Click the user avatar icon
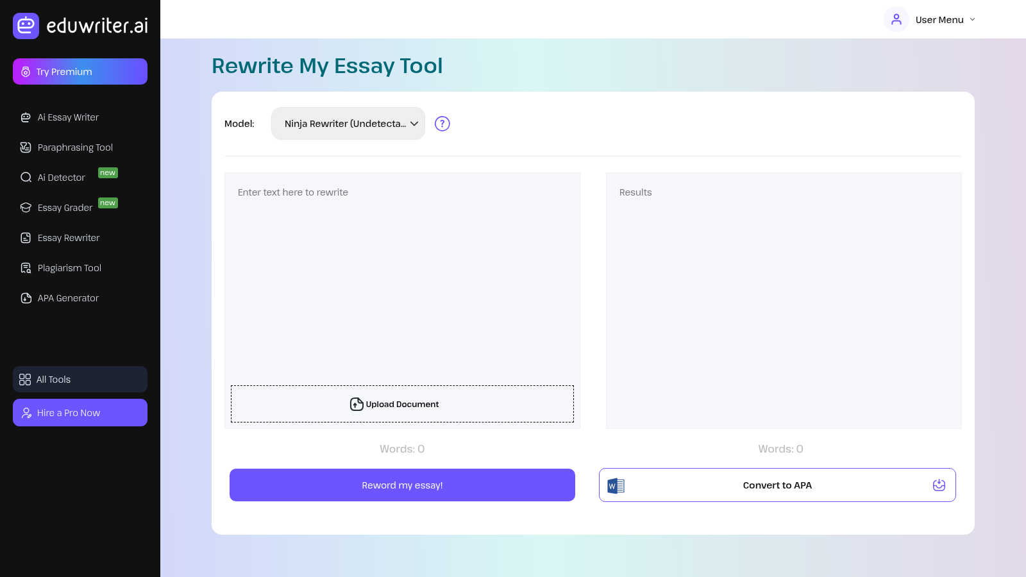 [x=896, y=20]
